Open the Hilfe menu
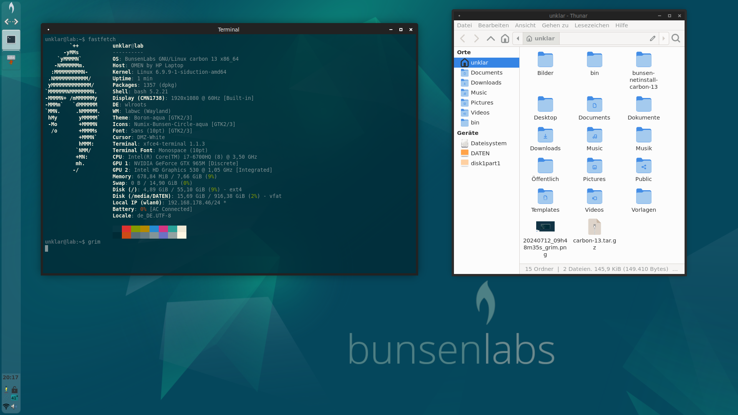 pyautogui.click(x=622, y=25)
